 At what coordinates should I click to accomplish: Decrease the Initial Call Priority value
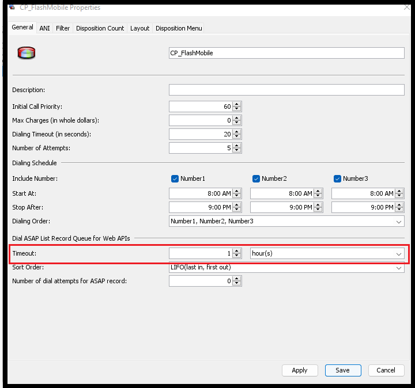(x=237, y=109)
